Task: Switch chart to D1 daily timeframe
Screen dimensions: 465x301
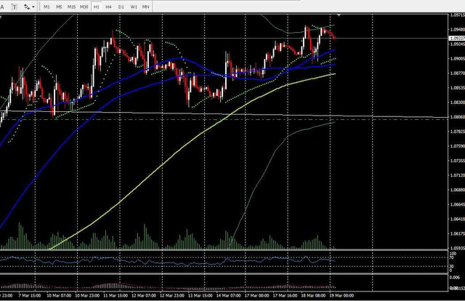Action: (x=121, y=7)
